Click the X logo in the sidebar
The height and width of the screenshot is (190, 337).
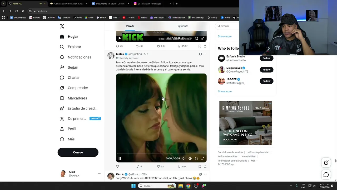pyautogui.click(x=62, y=26)
